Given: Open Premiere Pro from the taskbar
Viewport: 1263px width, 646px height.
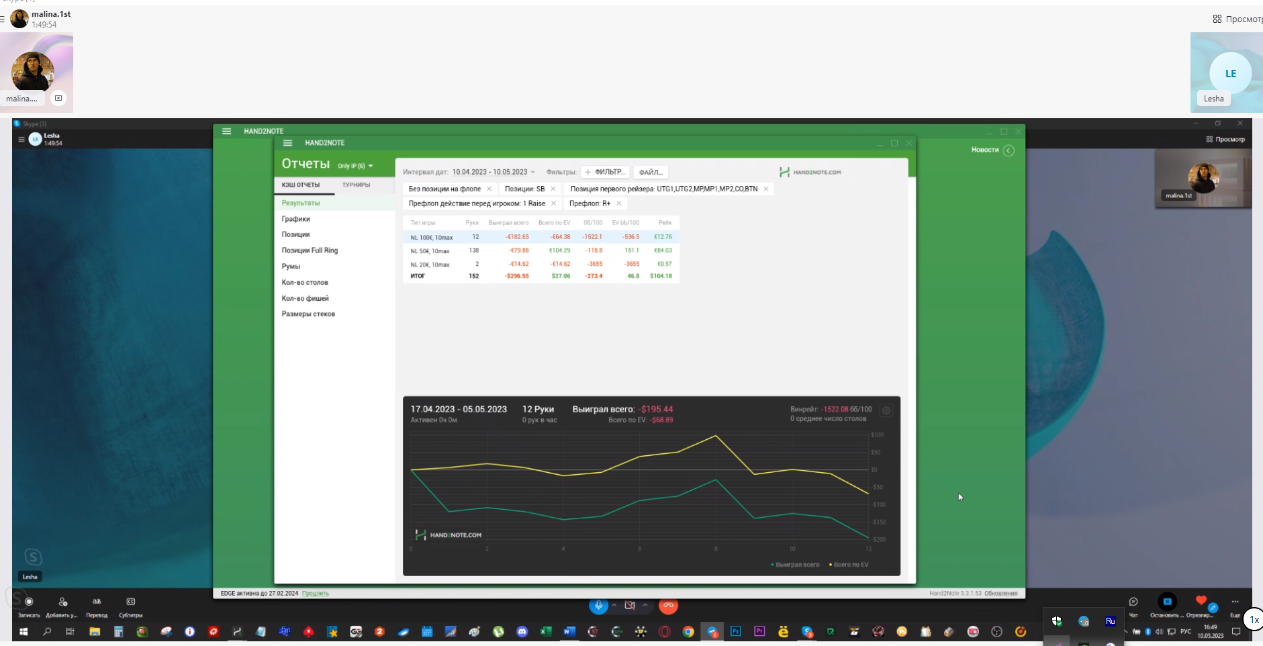Looking at the screenshot, I should 759,631.
